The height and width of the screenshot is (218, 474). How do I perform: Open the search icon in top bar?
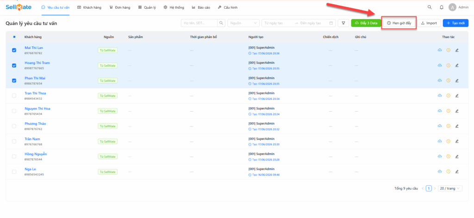pyautogui.click(x=430, y=7)
